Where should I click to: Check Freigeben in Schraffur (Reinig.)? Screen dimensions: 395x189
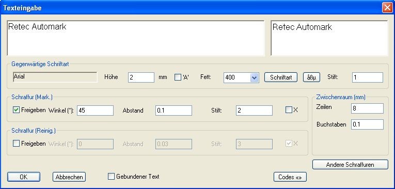coord(16,144)
